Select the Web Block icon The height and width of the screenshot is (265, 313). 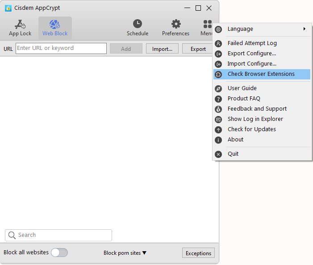(55, 25)
